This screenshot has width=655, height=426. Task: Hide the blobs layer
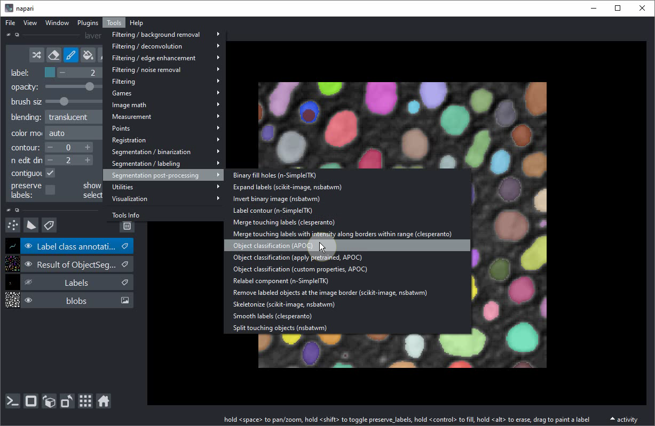(x=28, y=300)
